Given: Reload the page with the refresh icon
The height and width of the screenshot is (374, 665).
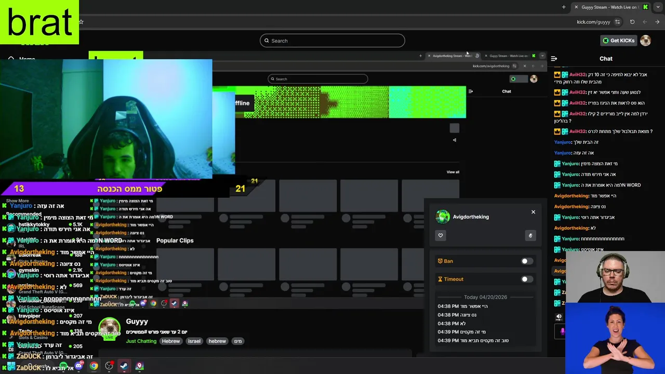Looking at the screenshot, I should click(x=632, y=22).
